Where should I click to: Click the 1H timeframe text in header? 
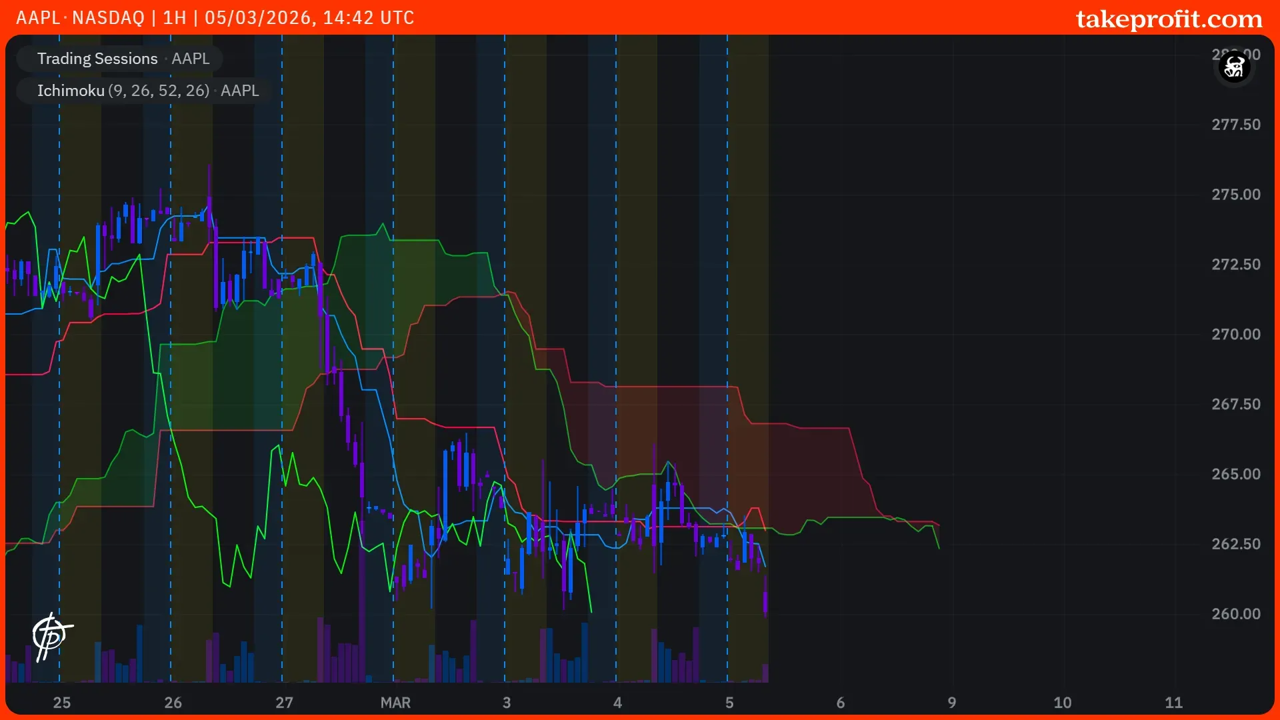point(175,18)
